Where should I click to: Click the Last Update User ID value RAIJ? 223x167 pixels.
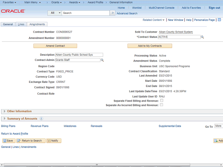pyautogui.click(x=162, y=96)
